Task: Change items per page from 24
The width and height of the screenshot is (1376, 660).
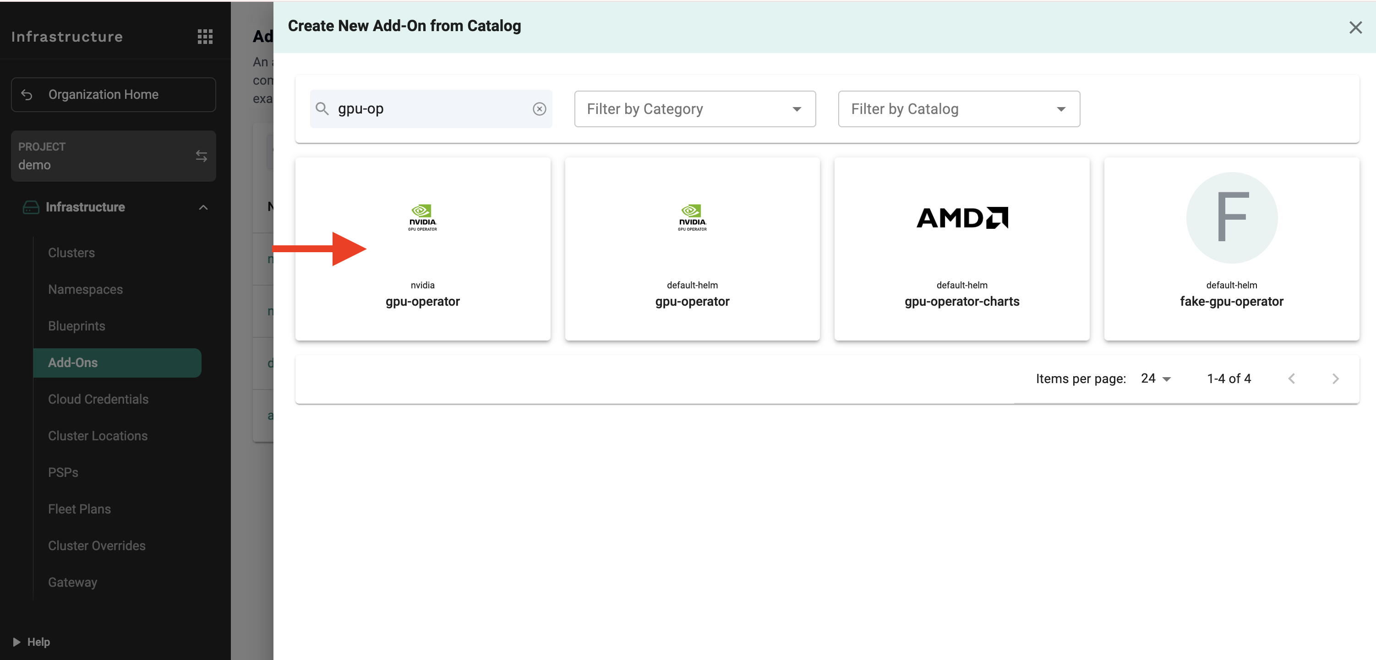Action: point(1155,379)
